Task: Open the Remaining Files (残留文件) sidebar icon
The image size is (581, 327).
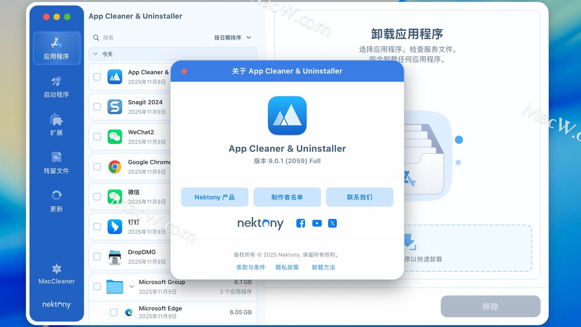Action: coord(57,157)
